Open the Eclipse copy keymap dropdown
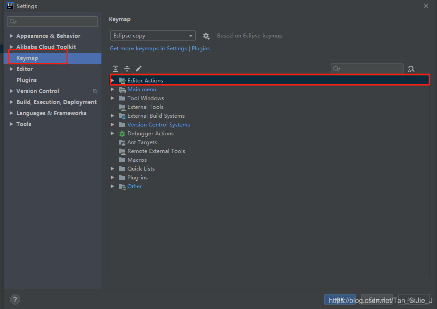437x309 pixels. tap(153, 36)
